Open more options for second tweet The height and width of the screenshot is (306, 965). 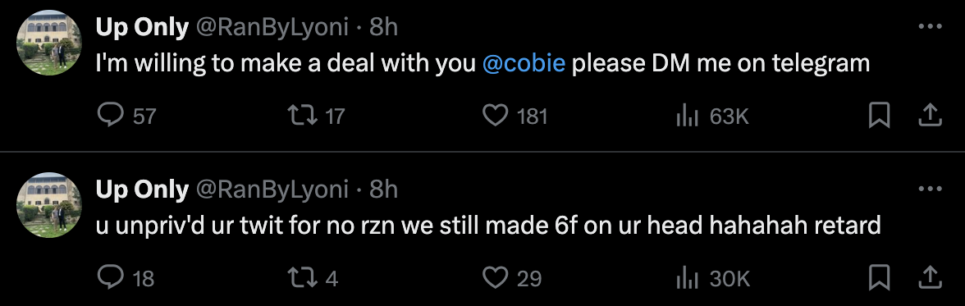930,189
